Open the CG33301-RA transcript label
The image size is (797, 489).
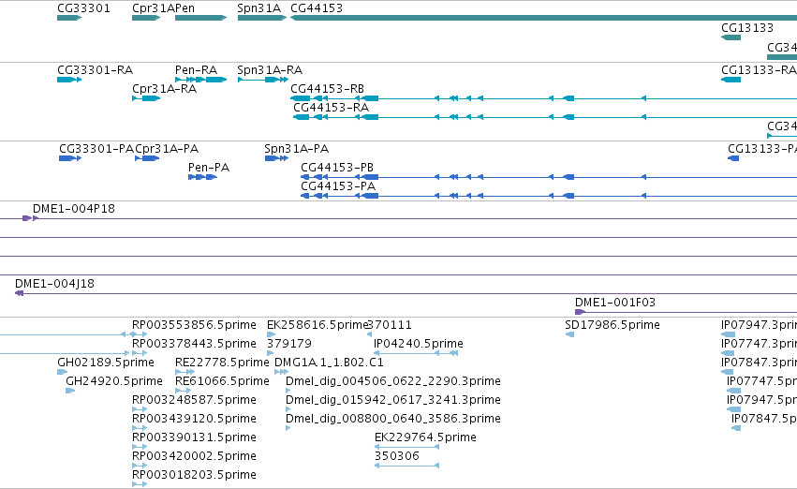tap(95, 69)
